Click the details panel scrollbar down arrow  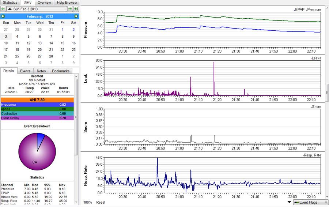76,202
